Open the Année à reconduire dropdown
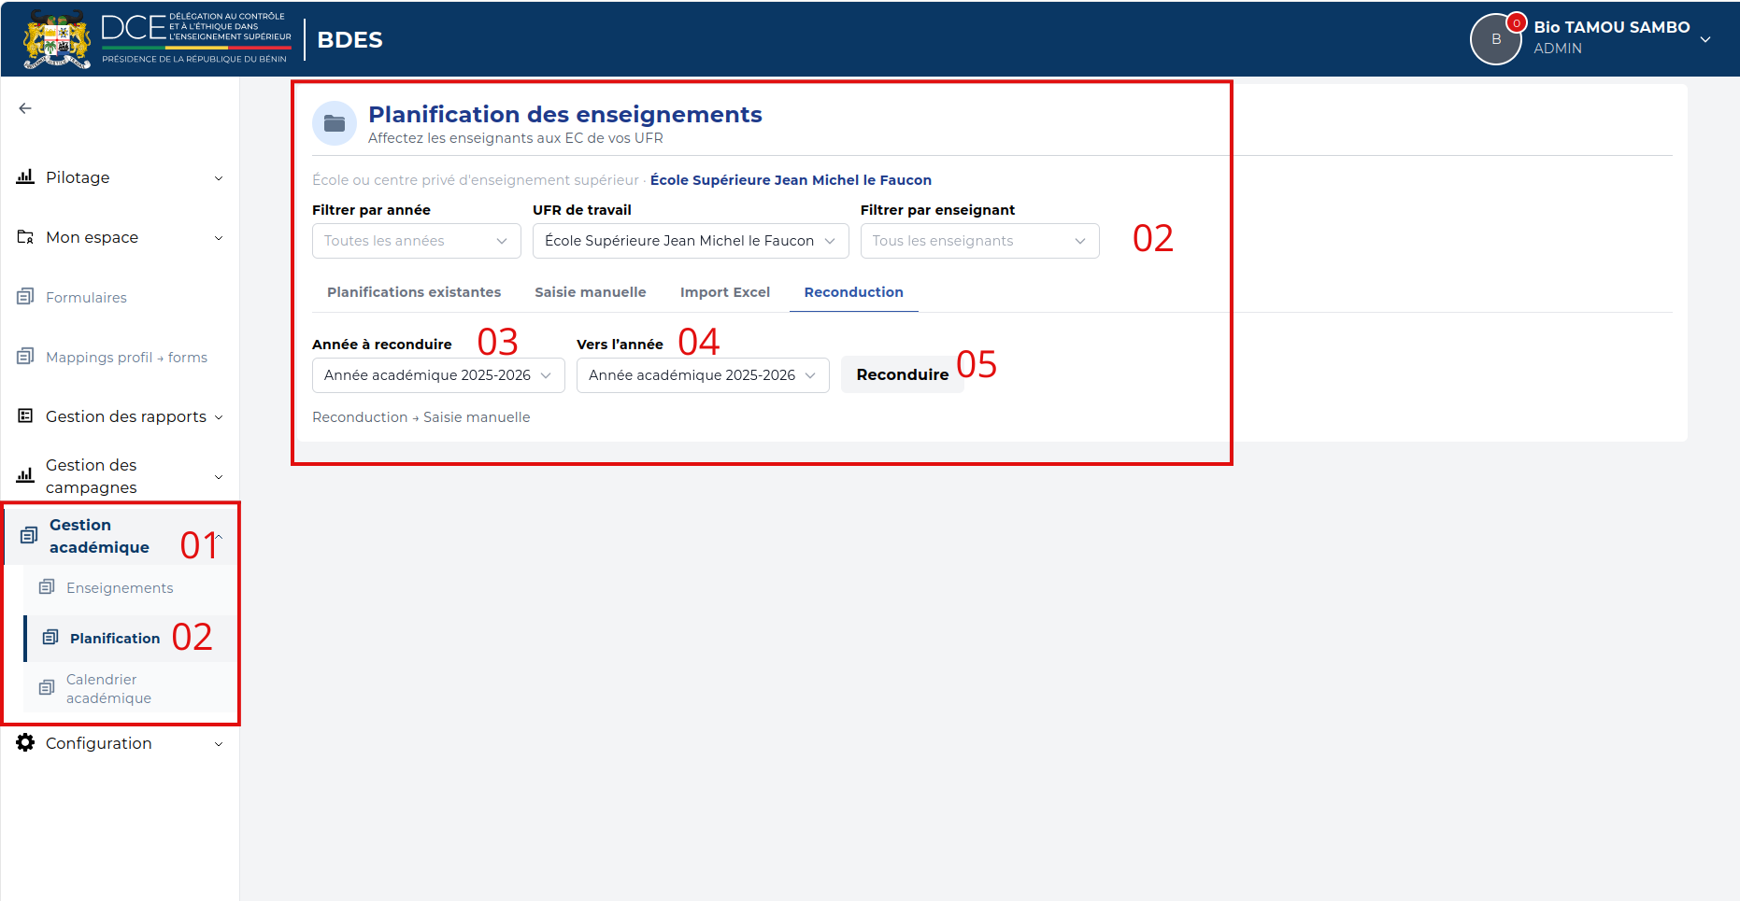Screen dimensions: 1740x901 (x=438, y=375)
